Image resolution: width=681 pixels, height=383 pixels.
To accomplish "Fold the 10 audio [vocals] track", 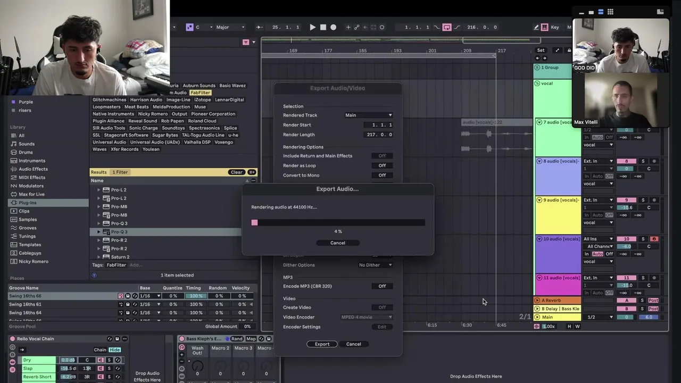I will coord(539,239).
